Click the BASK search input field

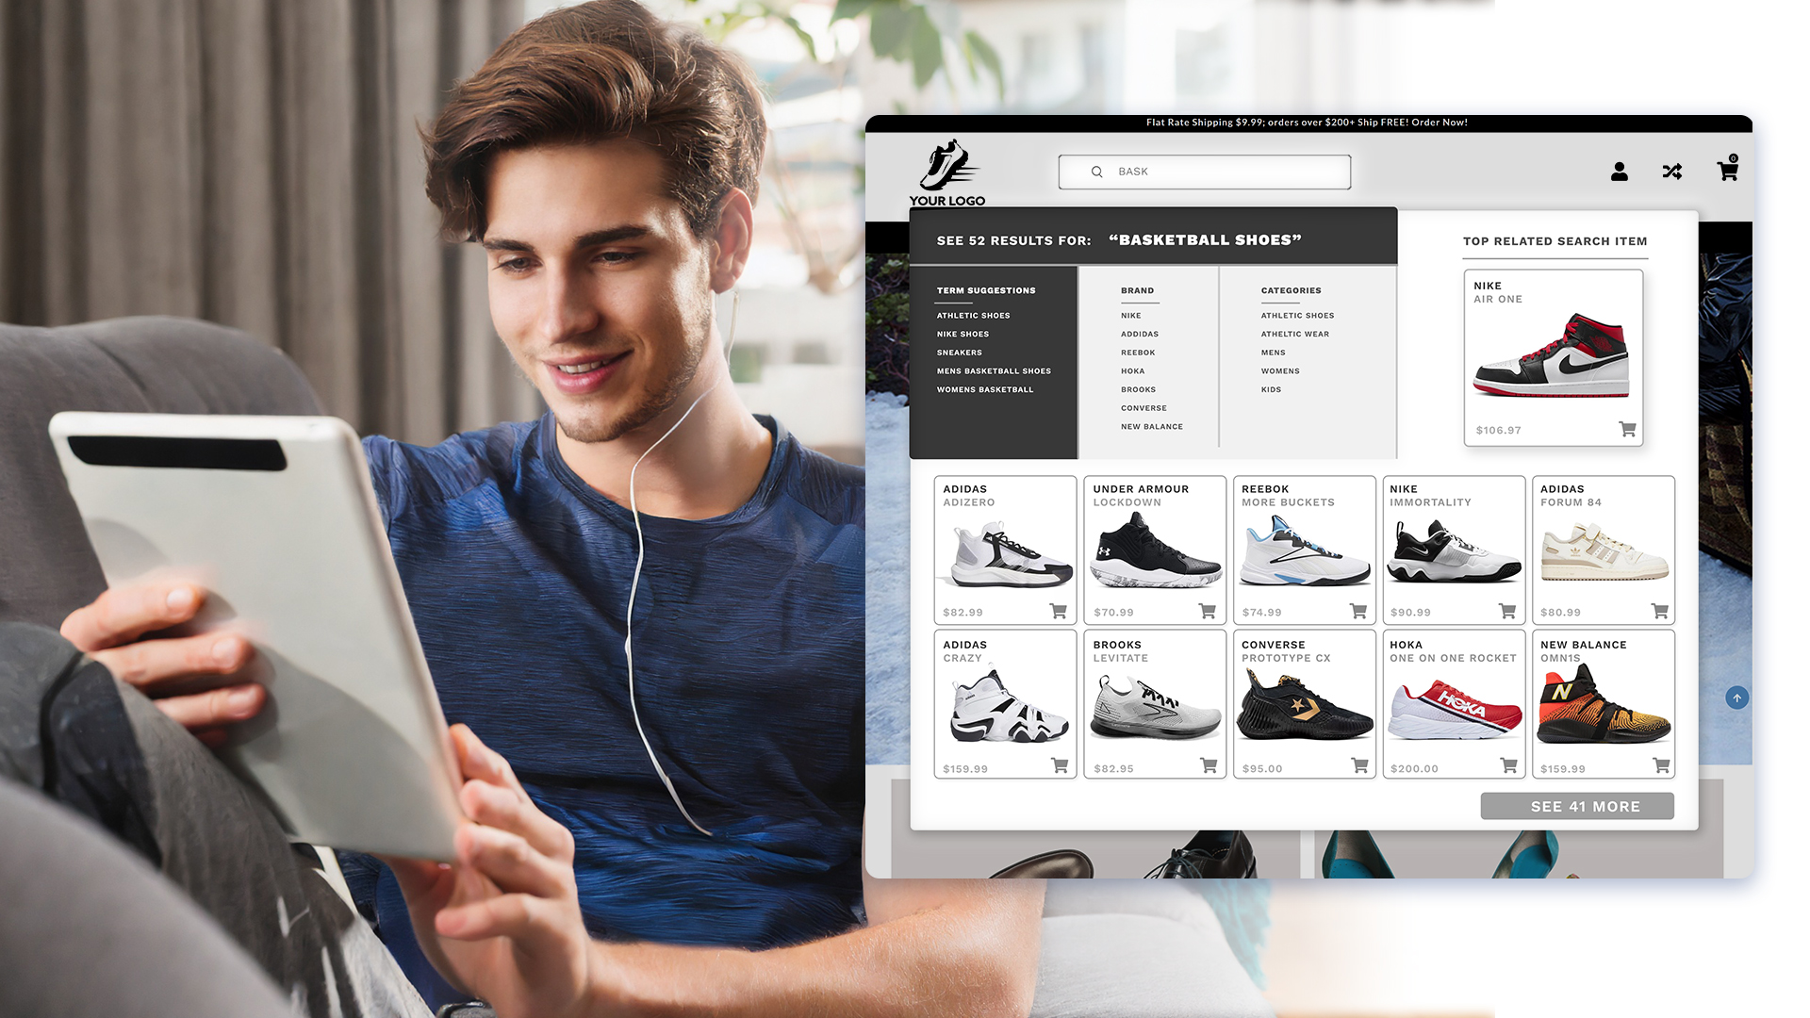coord(1205,171)
